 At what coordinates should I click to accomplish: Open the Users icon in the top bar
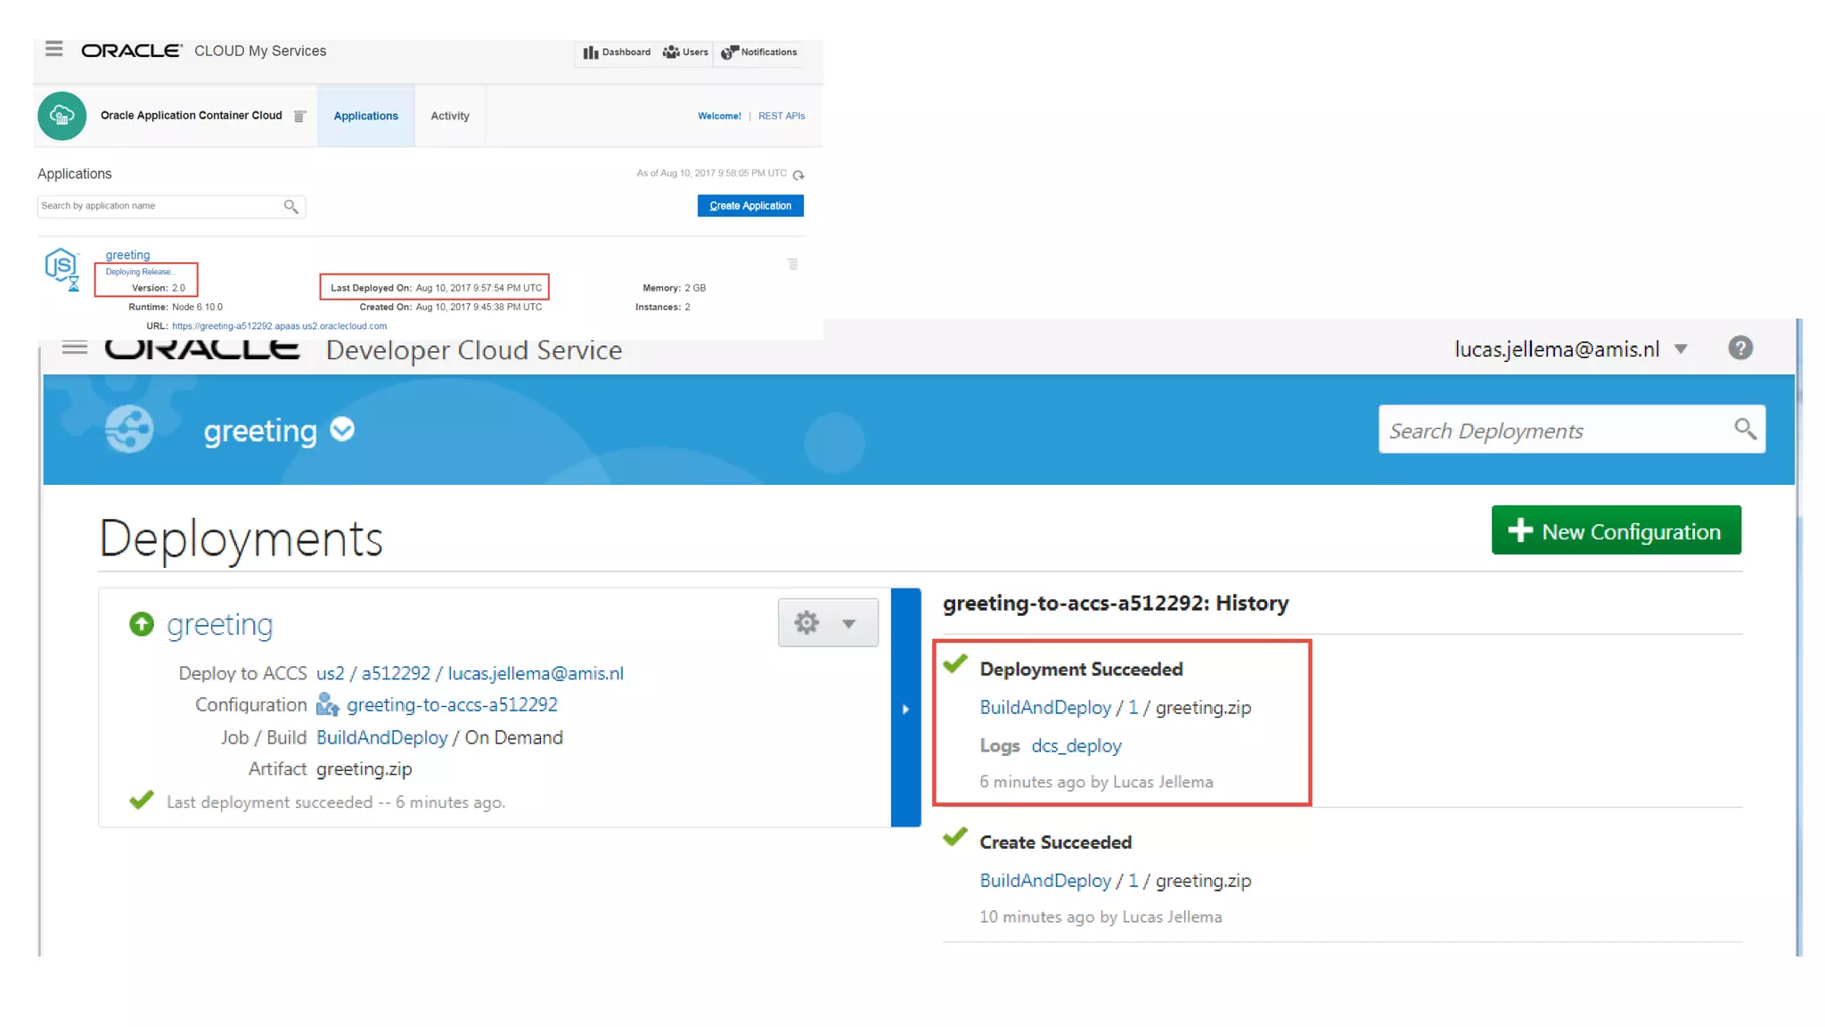point(671,53)
